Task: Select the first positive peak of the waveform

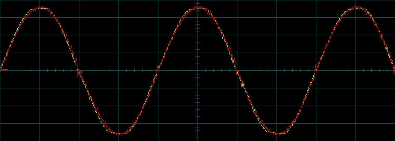Action: pyautogui.click(x=40, y=8)
